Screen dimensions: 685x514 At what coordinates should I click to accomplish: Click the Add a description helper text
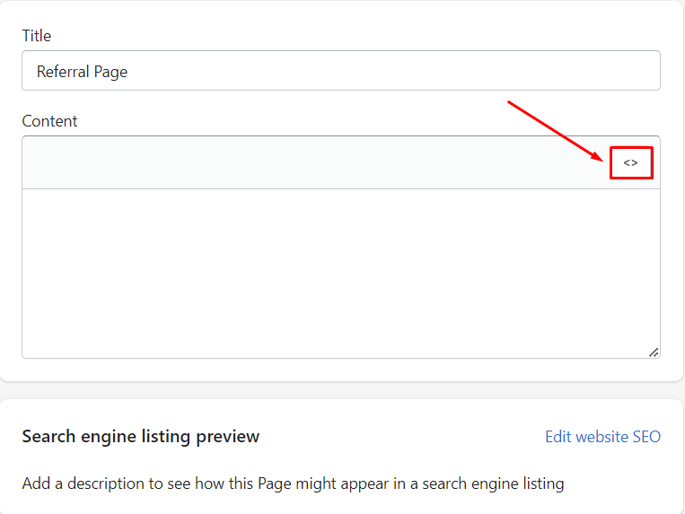pyautogui.click(x=293, y=484)
